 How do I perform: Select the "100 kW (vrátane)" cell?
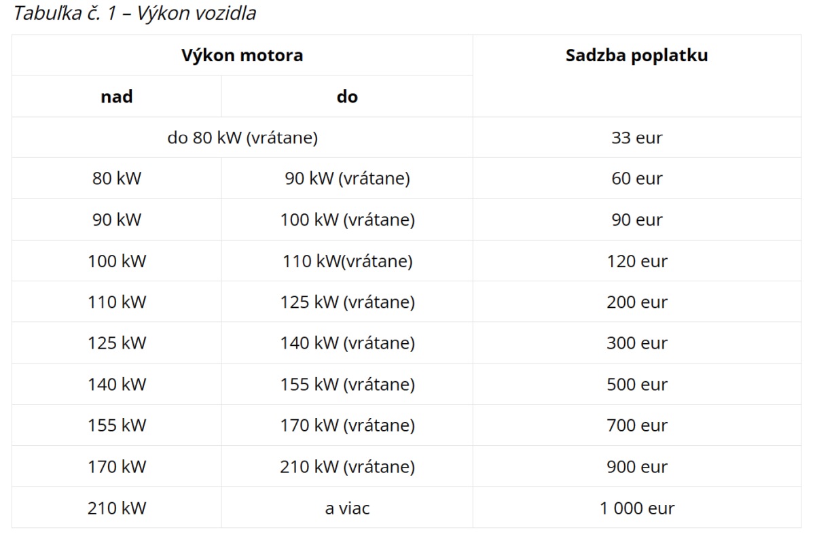tap(347, 220)
